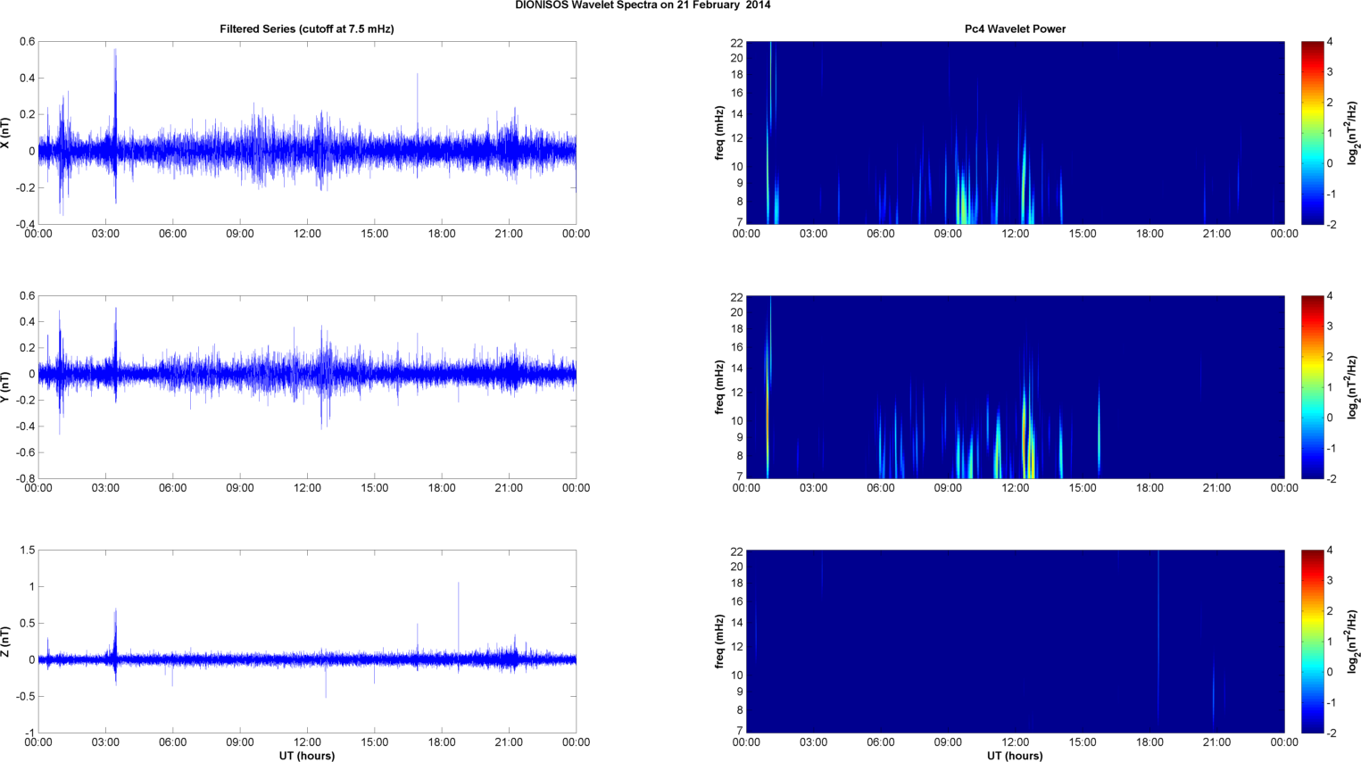Click the X component wavelet power spectrogram
This screenshot has height=762, width=1361.
pyautogui.click(x=1015, y=133)
